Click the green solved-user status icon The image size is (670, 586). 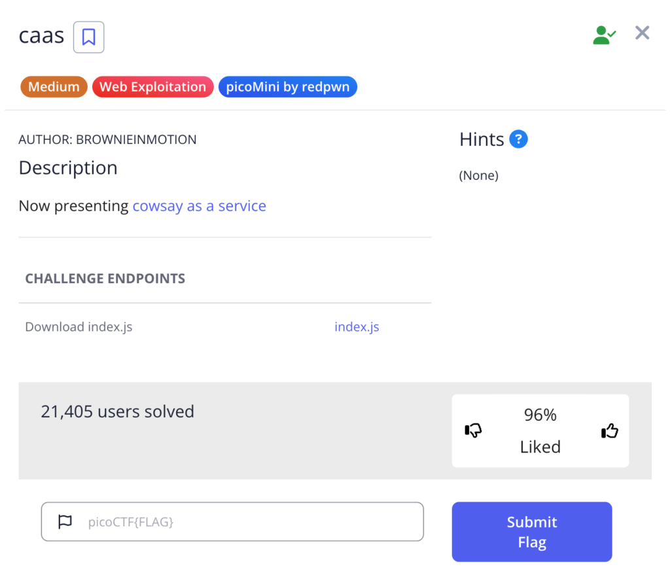pyautogui.click(x=603, y=35)
